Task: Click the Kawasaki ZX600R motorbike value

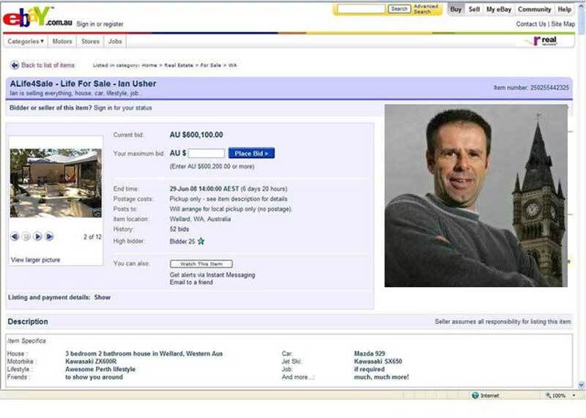Action: tap(91, 362)
